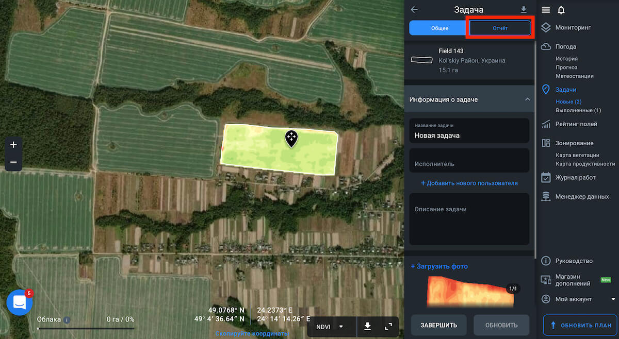619x339 pixels.
Task: Download the task using header download icon
Action: (524, 10)
